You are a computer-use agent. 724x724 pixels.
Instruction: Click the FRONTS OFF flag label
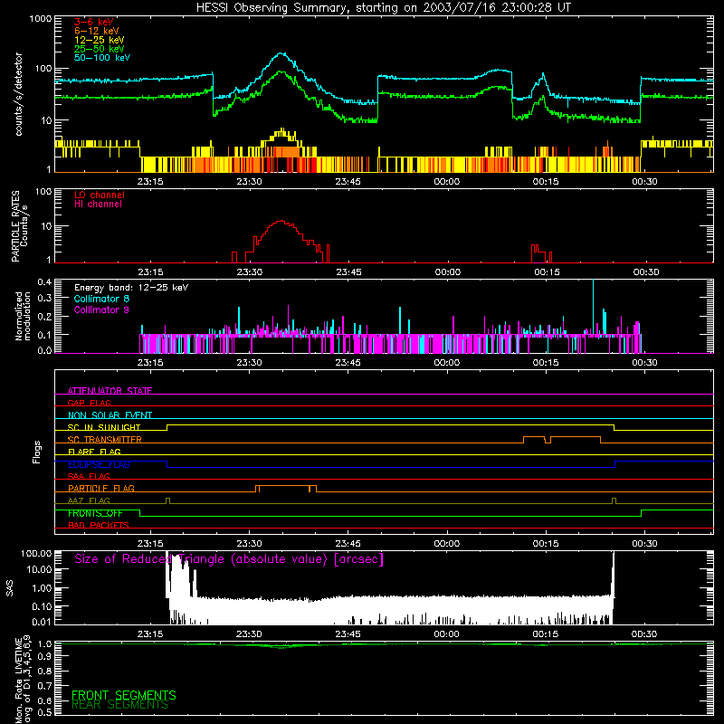tap(95, 513)
